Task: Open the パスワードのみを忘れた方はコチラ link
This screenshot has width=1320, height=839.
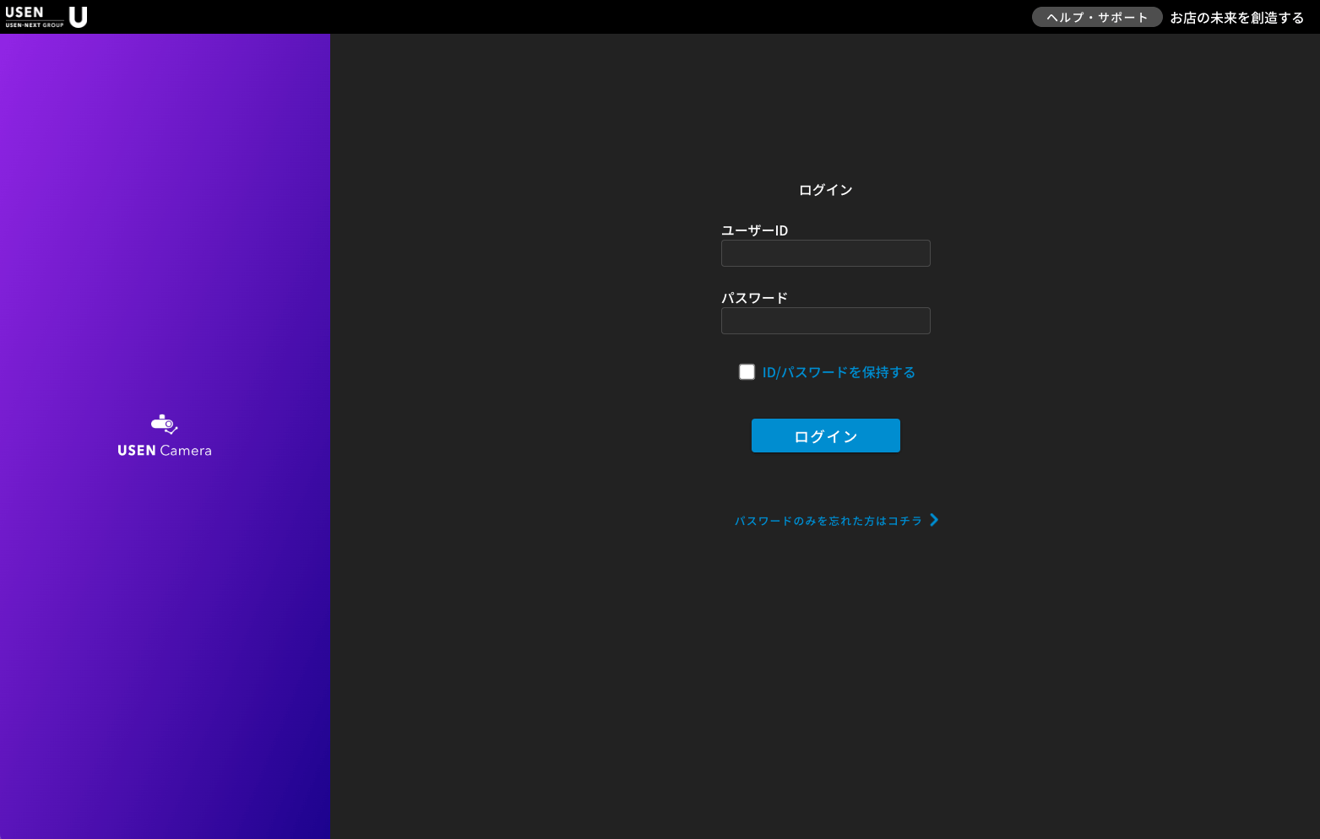Action: pyautogui.click(x=828, y=521)
